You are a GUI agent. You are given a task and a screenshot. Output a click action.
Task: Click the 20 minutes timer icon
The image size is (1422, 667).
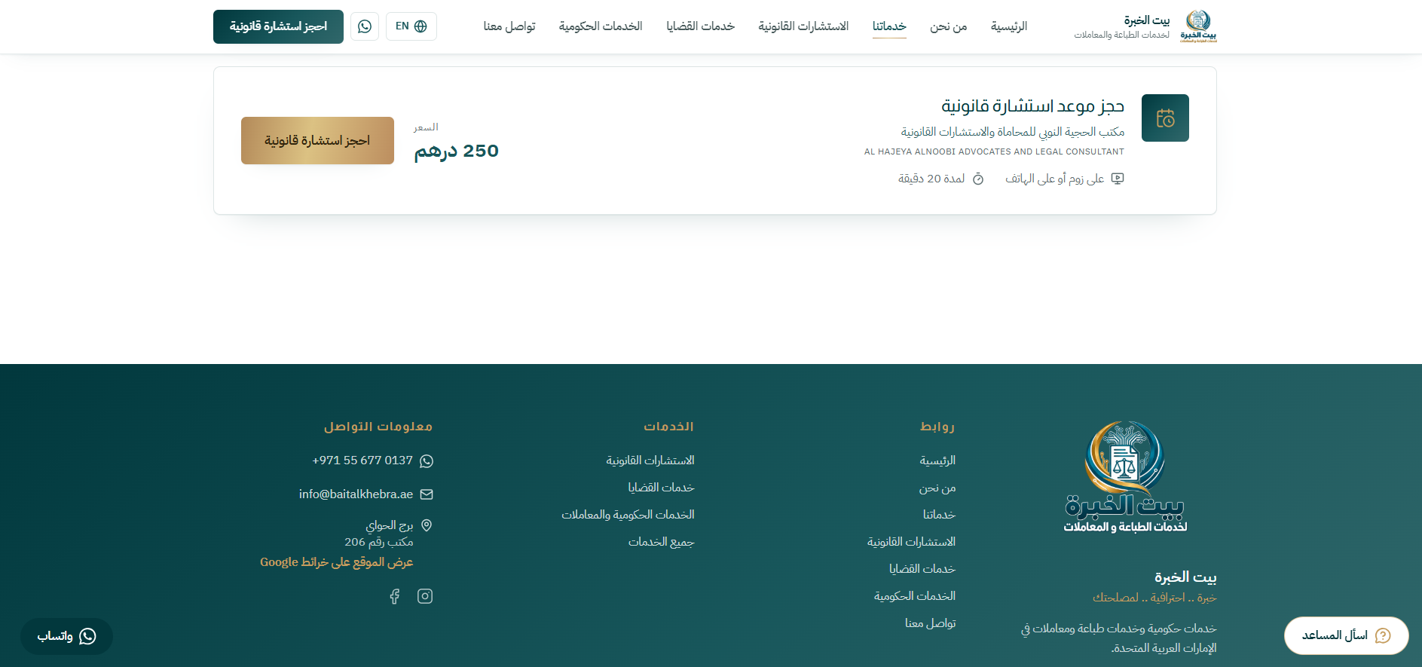pyautogui.click(x=978, y=179)
